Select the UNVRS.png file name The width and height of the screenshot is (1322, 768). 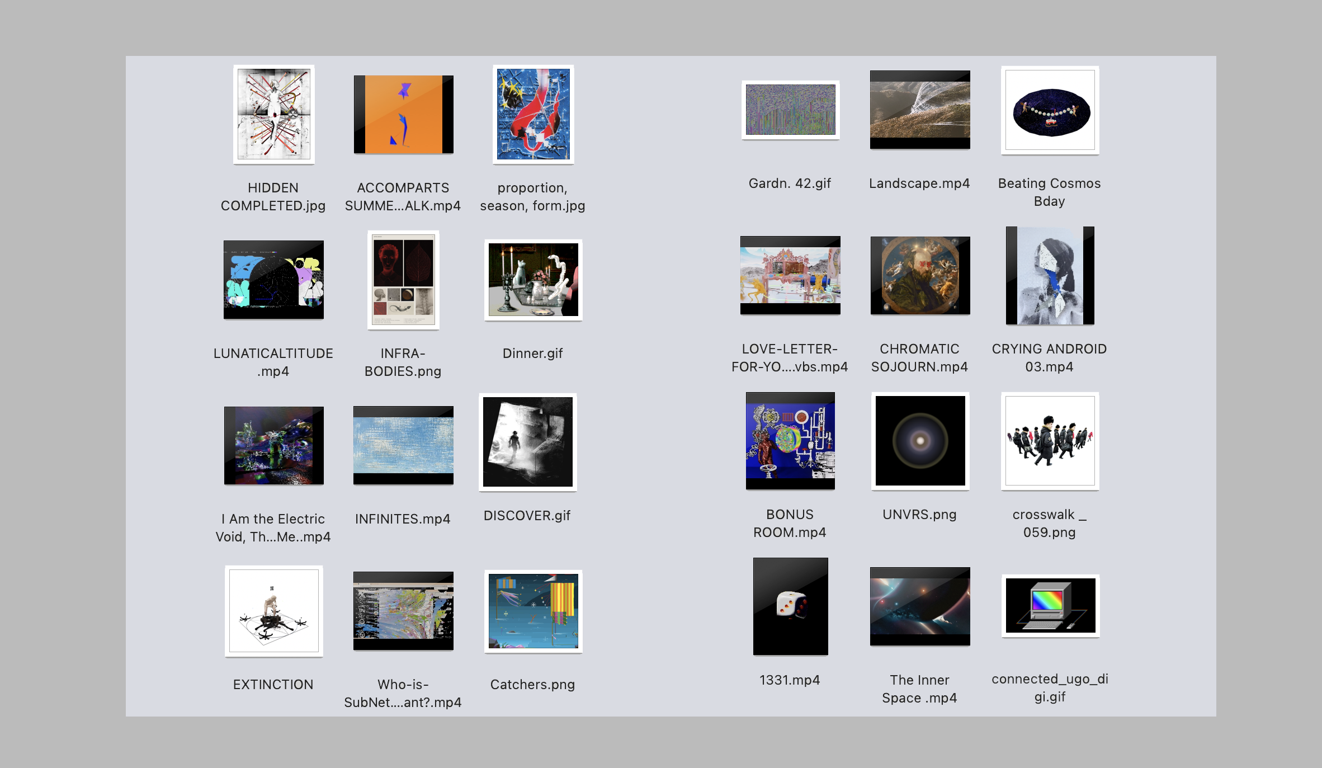coord(920,515)
